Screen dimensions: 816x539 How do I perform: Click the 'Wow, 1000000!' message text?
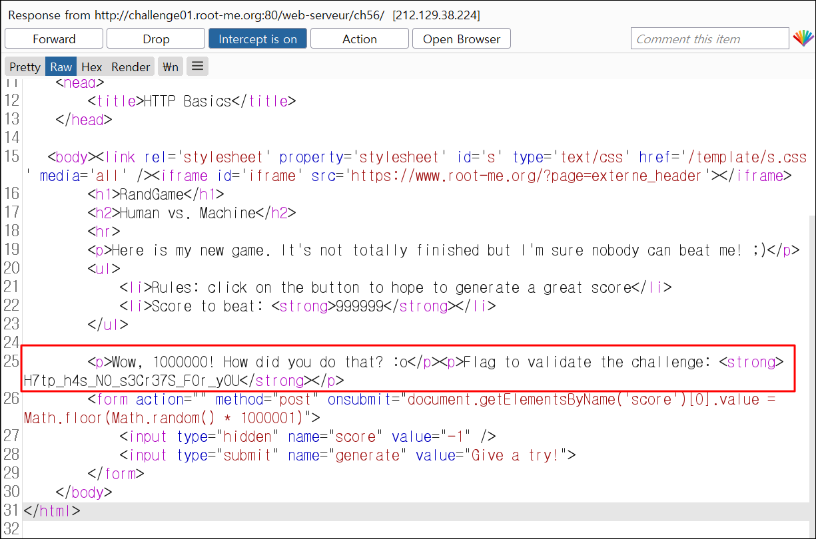(x=165, y=362)
